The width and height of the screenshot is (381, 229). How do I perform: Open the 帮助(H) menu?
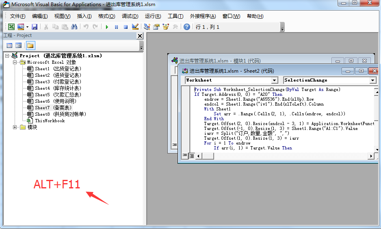pyautogui.click(x=255, y=16)
